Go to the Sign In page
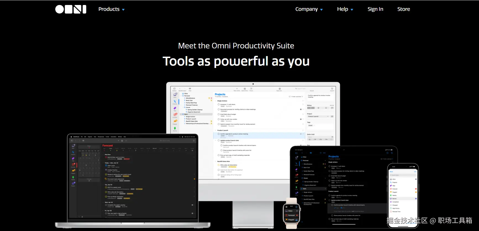The width and height of the screenshot is (479, 231). click(375, 9)
